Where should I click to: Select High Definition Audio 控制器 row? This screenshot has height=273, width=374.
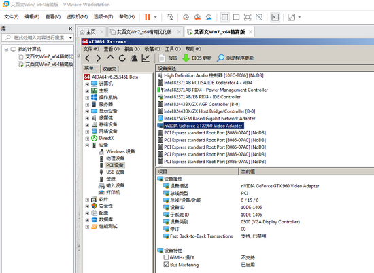pos(214,75)
